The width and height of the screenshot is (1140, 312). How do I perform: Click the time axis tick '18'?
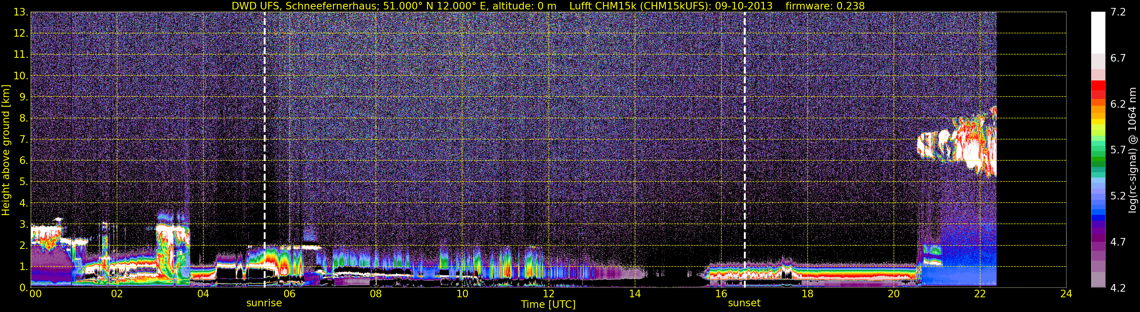pyautogui.click(x=807, y=294)
